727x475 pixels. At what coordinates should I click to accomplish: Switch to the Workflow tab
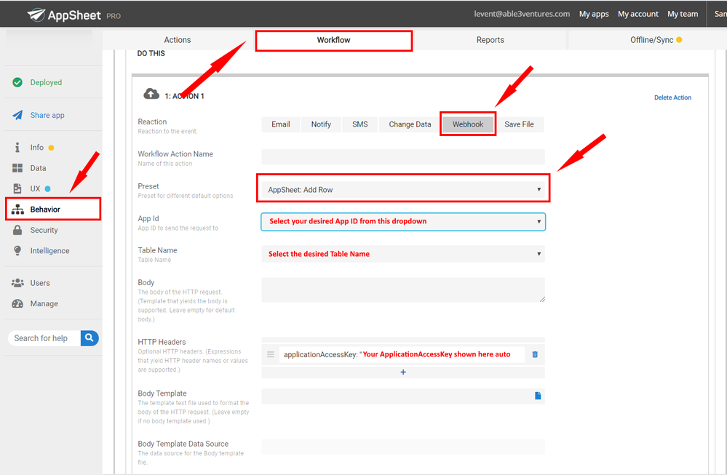coord(333,40)
